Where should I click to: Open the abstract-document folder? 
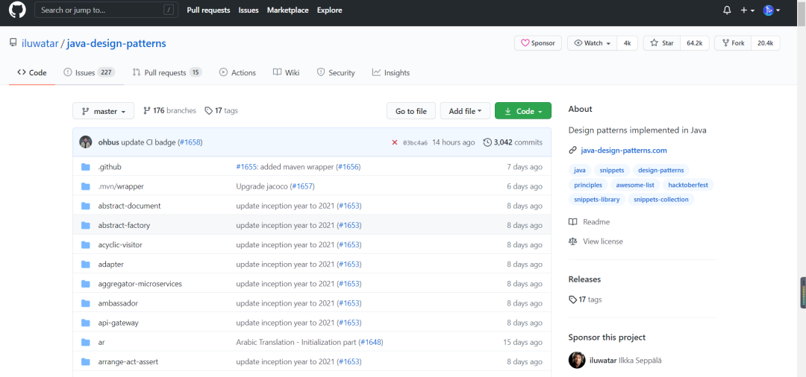click(130, 206)
